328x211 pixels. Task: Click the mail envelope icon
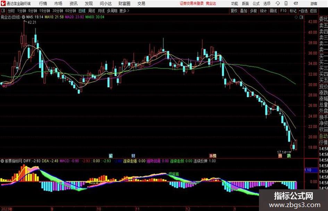click(x=296, y=3)
